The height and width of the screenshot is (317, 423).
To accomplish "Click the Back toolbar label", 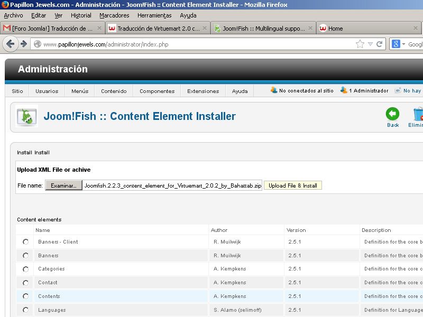I will click(x=393, y=125).
